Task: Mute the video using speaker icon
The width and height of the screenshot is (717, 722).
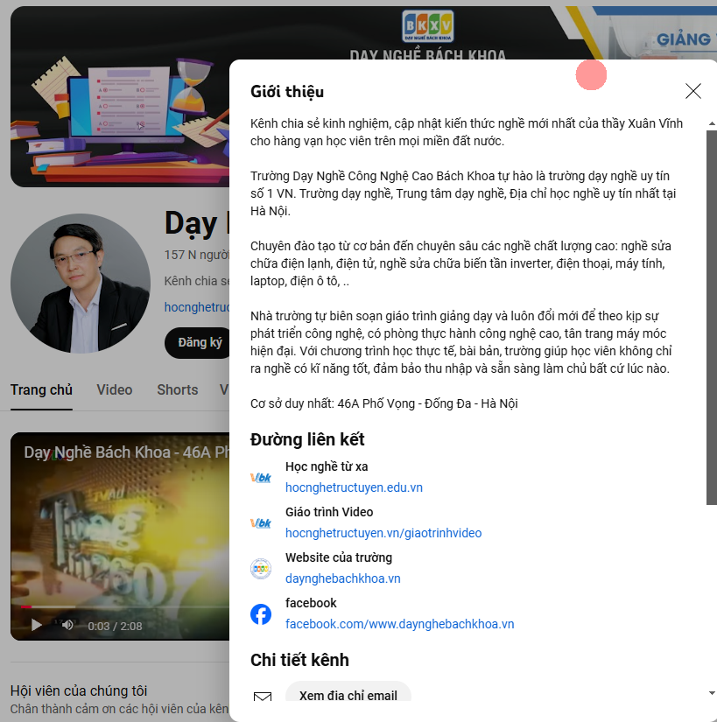Action: 67,625
